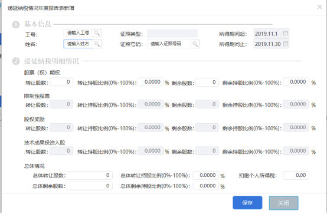Image resolution: width=327 pixels, height=214 pixels.
Task: Focus the 工号 input field
Action: [78, 33]
